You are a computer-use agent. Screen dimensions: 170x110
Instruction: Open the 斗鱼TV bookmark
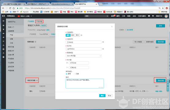(55, 12)
